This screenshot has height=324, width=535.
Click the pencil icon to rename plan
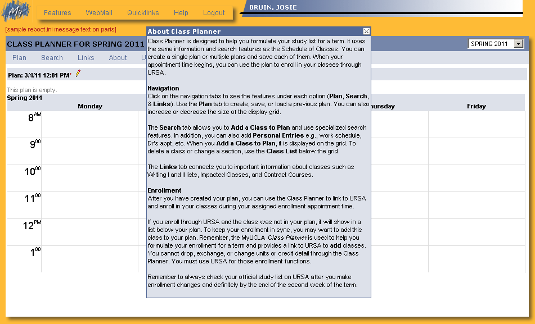[x=78, y=74]
